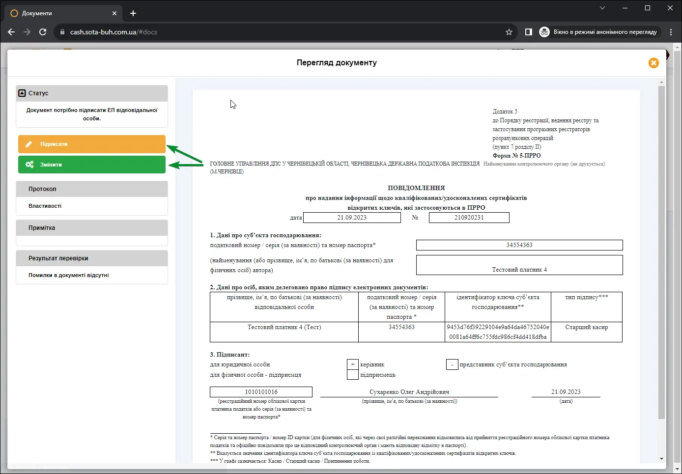Viewport: 682px width, 474px height.
Task: Toggle представник суб'єкта господарювання checkbox
Action: (452, 364)
